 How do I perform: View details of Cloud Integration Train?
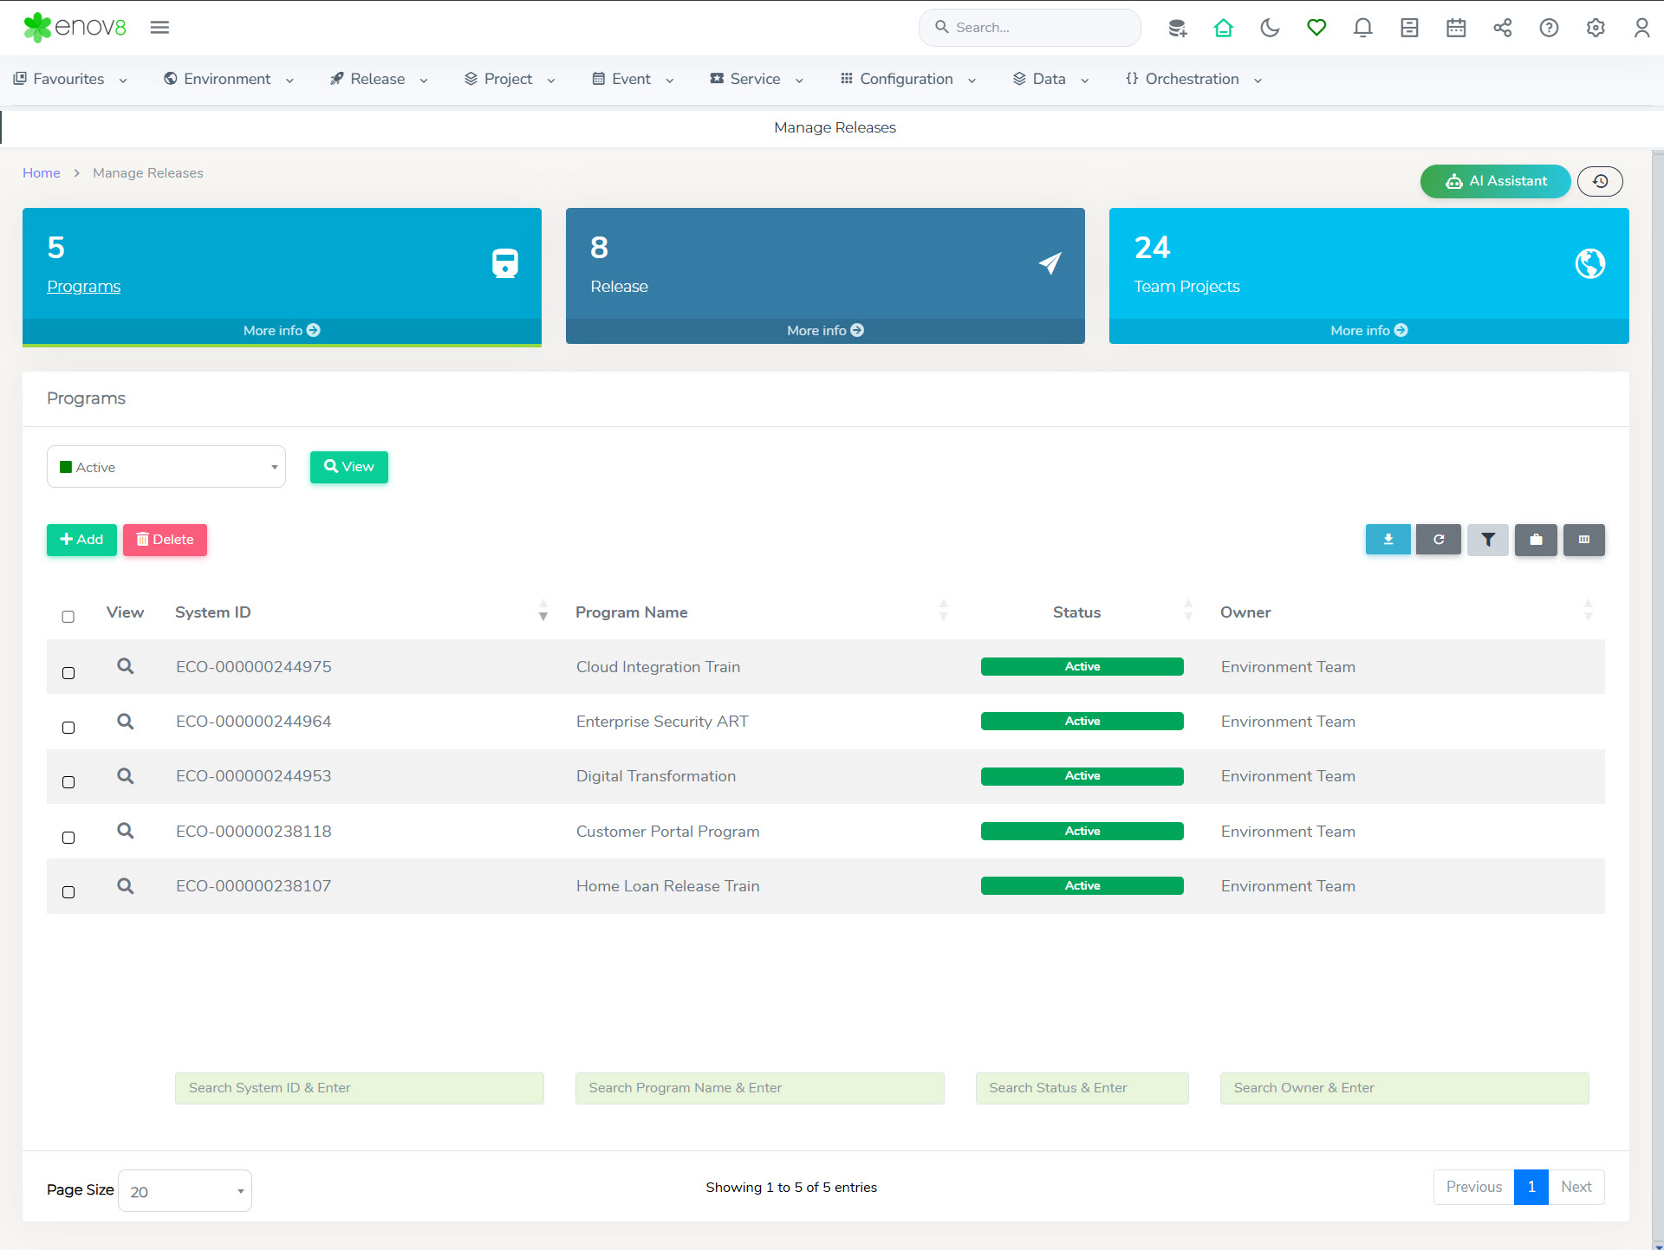click(x=126, y=666)
